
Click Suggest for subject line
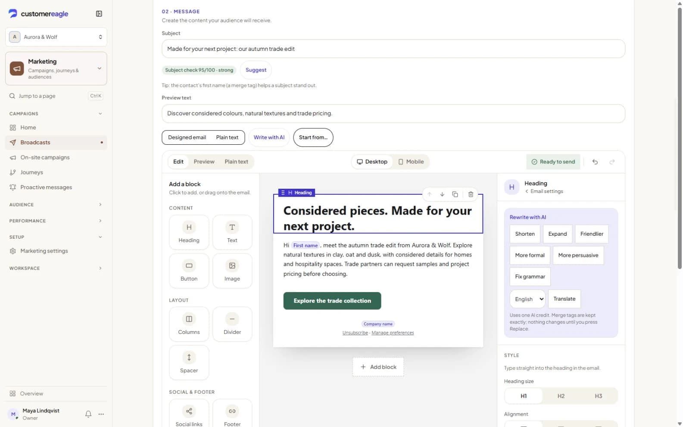[x=256, y=70]
